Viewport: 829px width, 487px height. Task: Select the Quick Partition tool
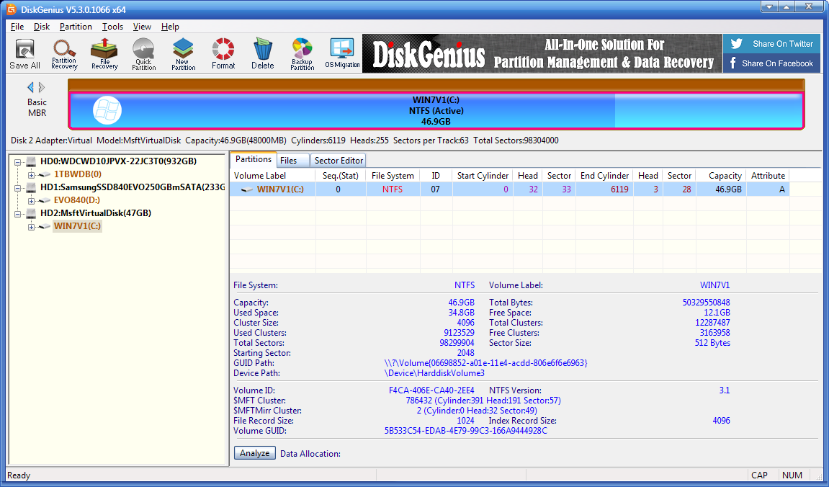[x=143, y=53]
